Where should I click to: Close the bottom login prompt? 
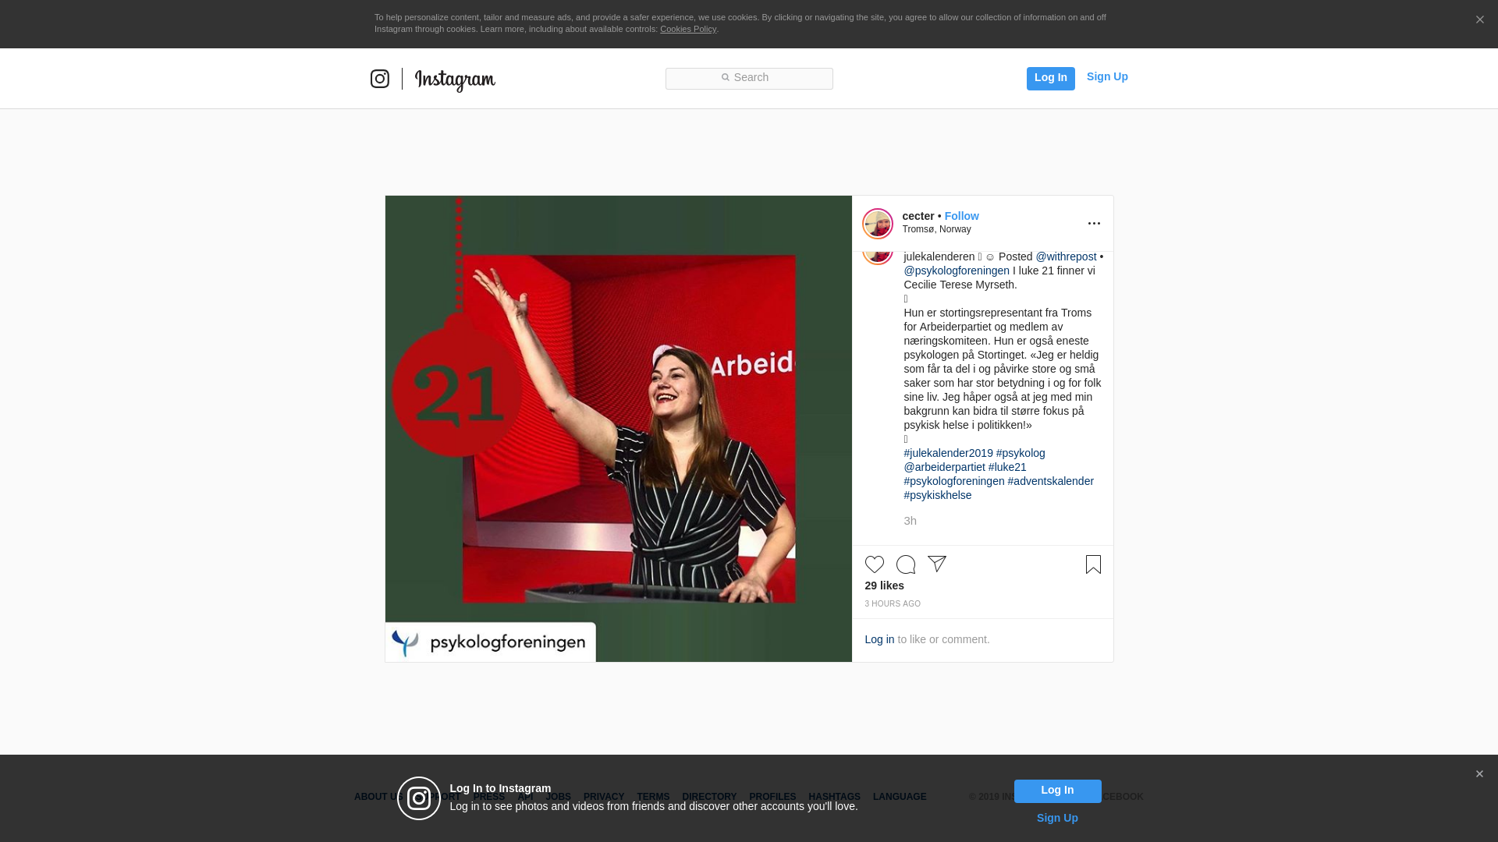tap(1479, 774)
